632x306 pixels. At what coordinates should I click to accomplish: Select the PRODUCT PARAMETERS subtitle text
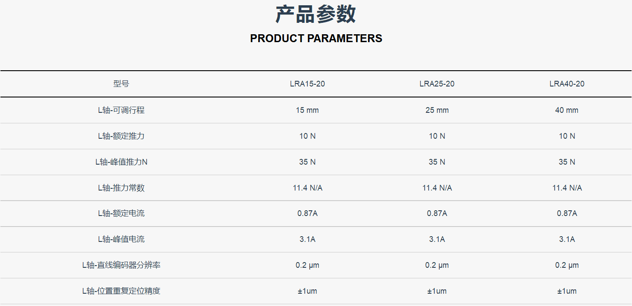[316, 39]
